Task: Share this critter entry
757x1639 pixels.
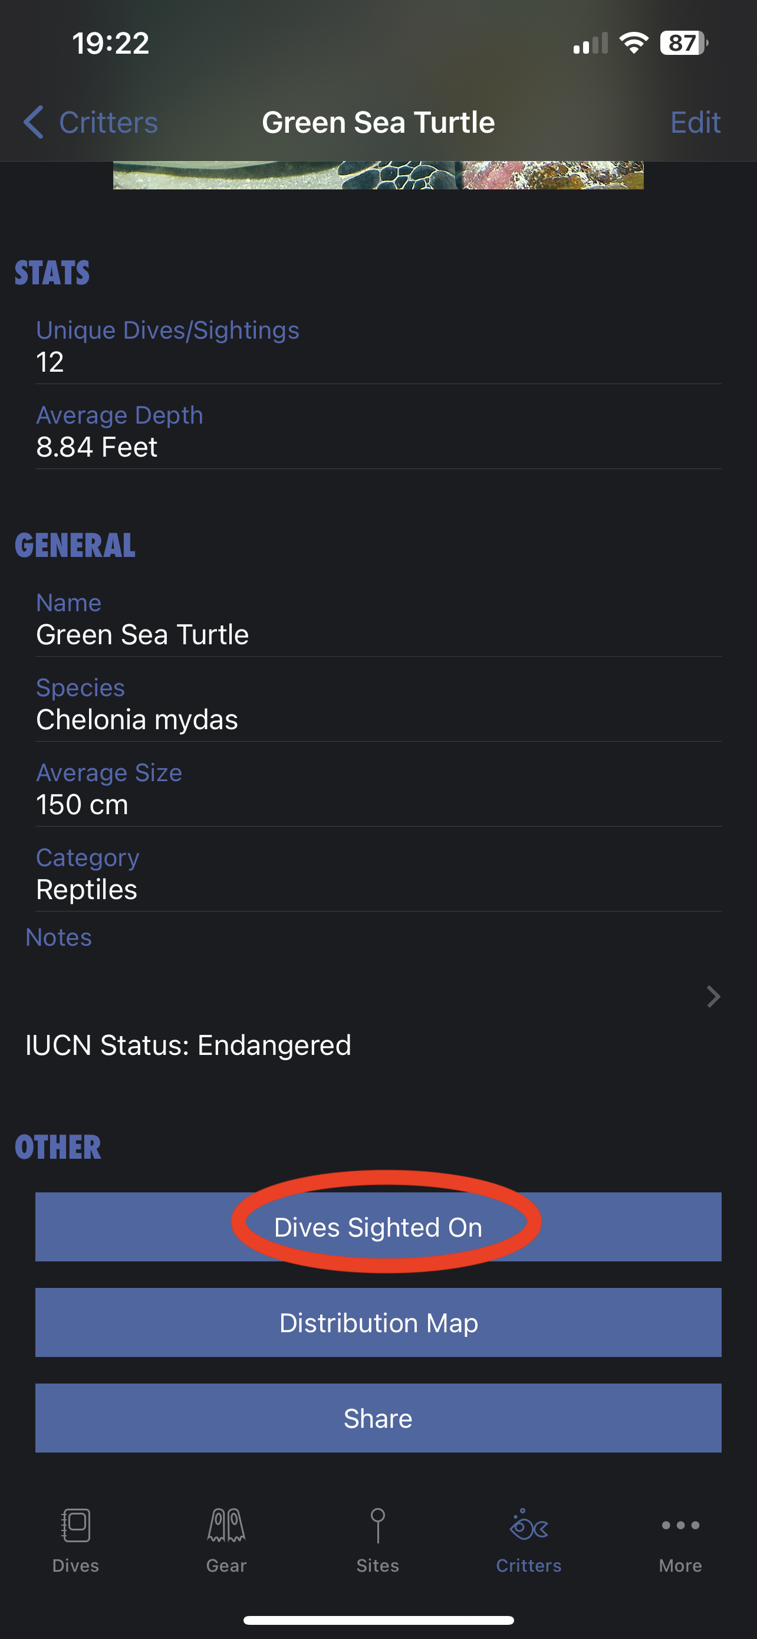Action: pyautogui.click(x=378, y=1418)
